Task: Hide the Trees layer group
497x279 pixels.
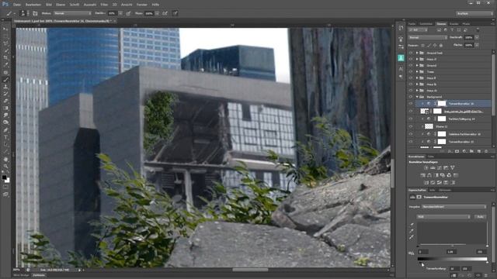Action: point(411,72)
